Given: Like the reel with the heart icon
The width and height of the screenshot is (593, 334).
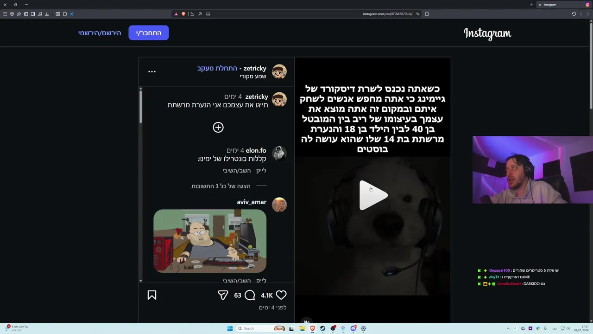Looking at the screenshot, I should (281, 295).
